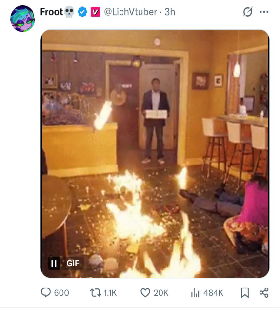
Task: Toggle the bookmark icon for this post
Action: coord(245,292)
